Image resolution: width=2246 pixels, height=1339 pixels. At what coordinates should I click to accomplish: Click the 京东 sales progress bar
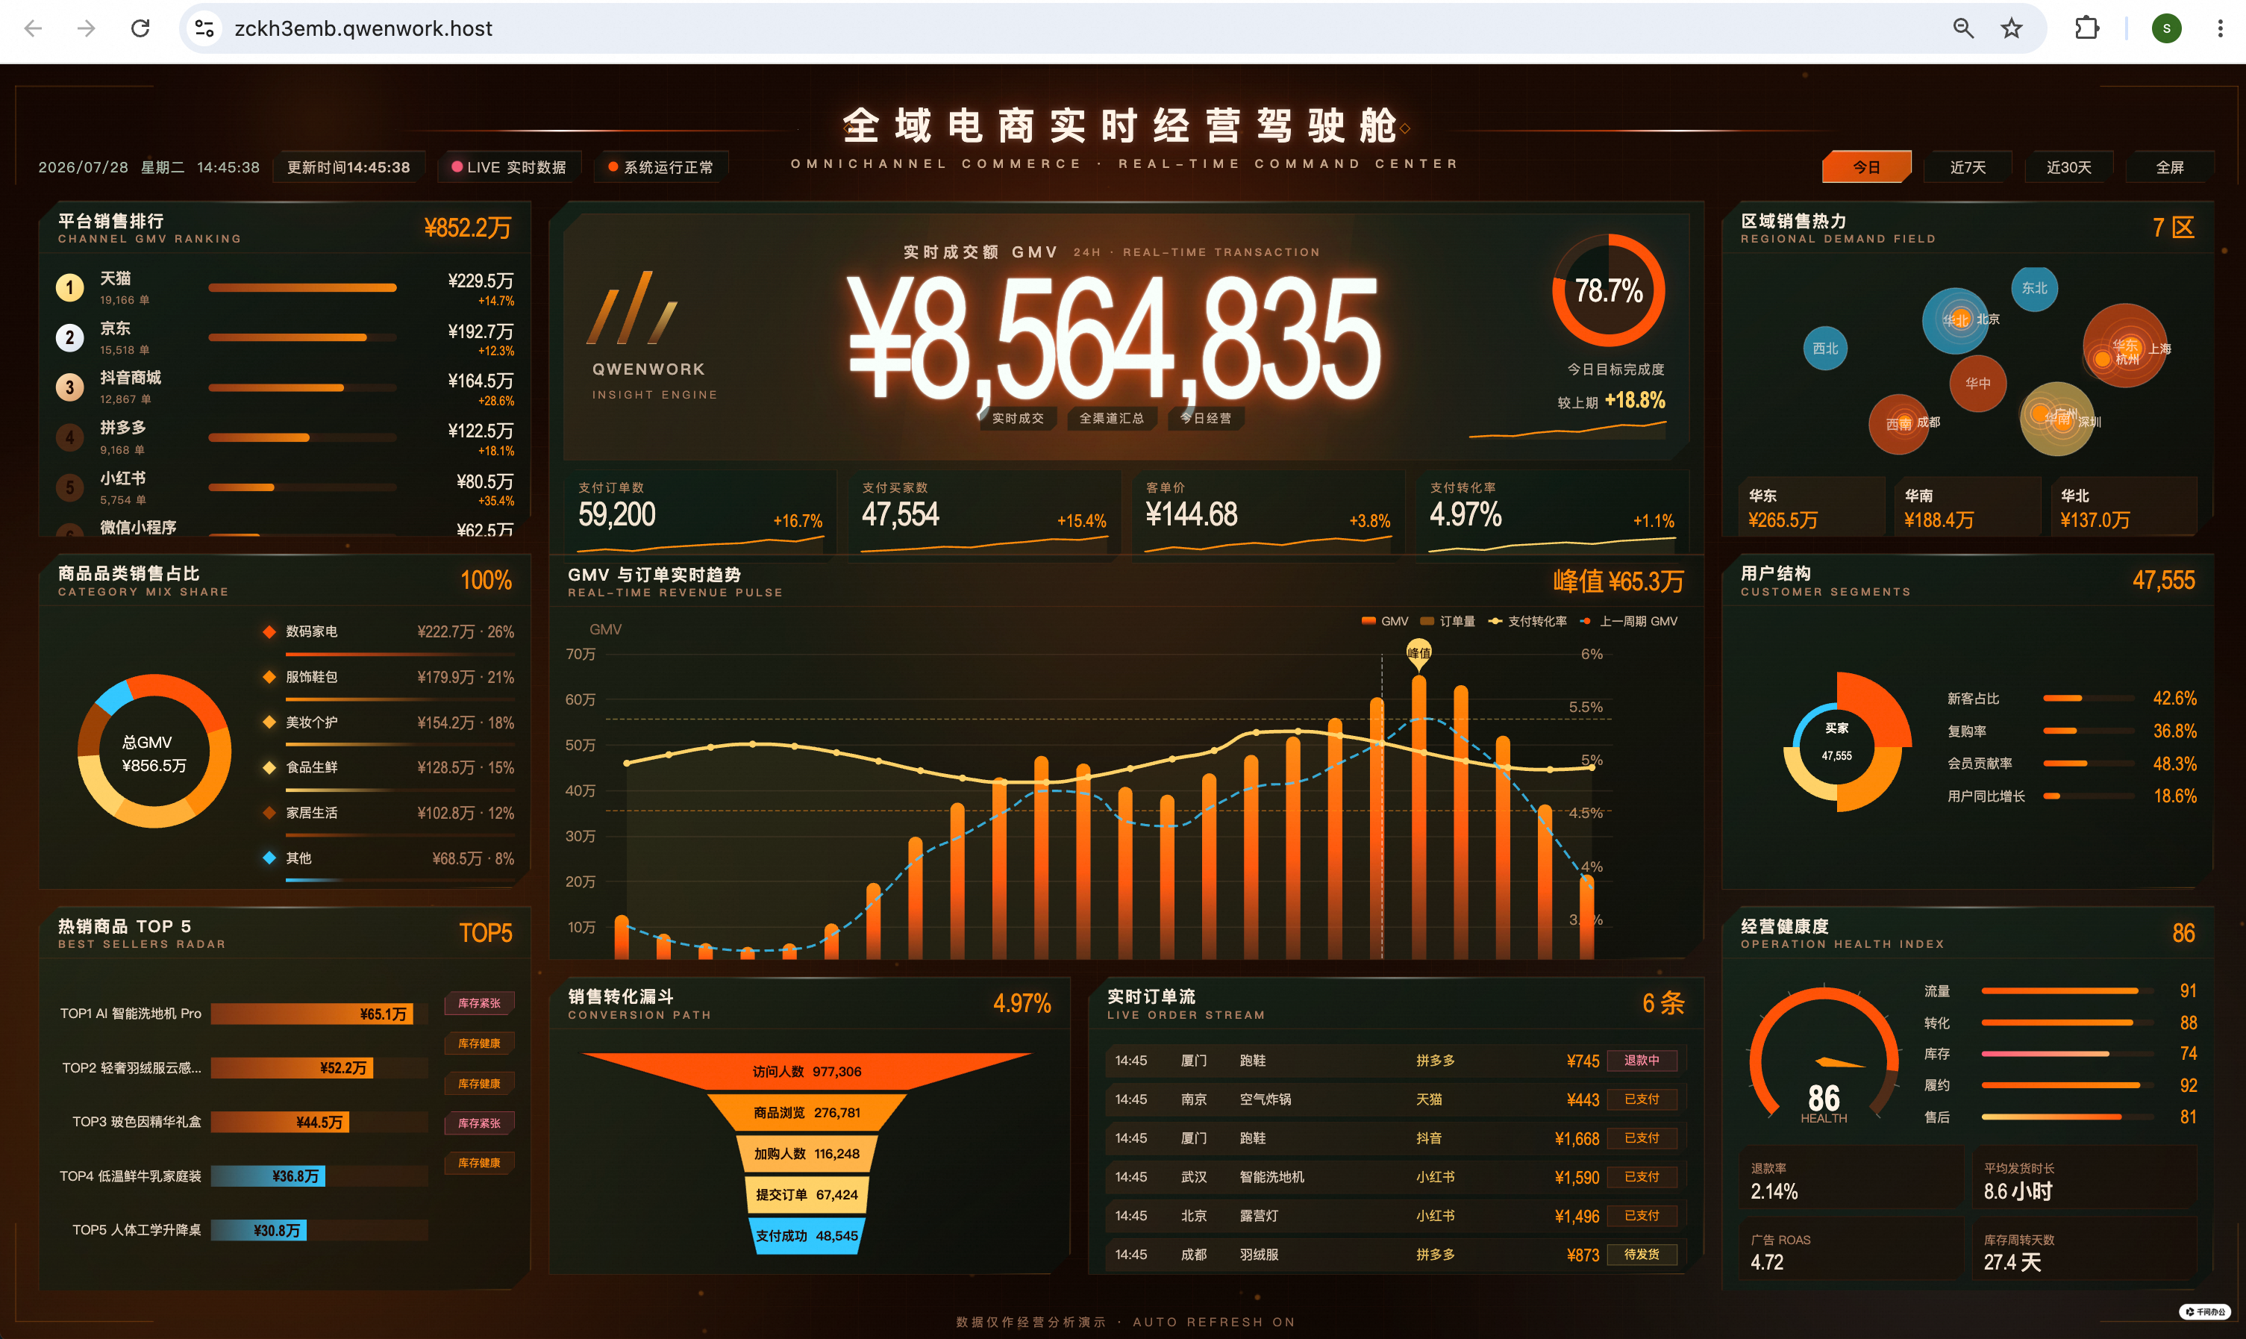tap(302, 337)
